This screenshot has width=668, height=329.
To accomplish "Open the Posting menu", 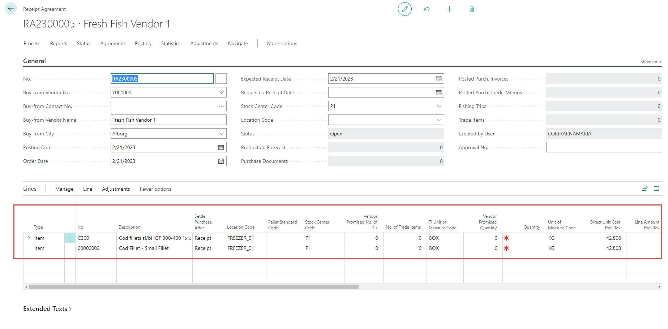I will [143, 43].
